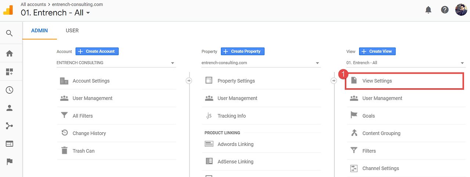Open help question mark icon
470x177 pixels.
tap(445, 10)
